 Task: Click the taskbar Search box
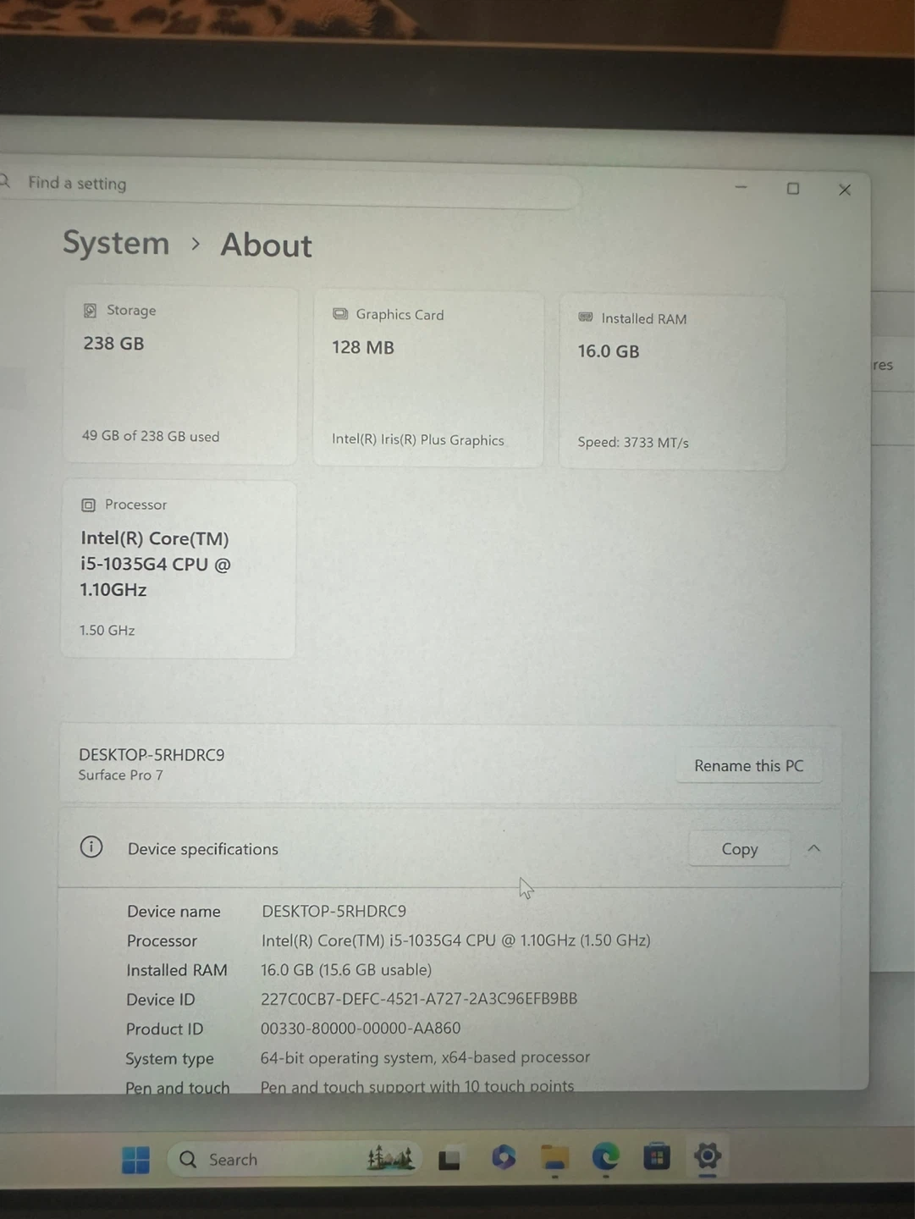pos(296,1159)
